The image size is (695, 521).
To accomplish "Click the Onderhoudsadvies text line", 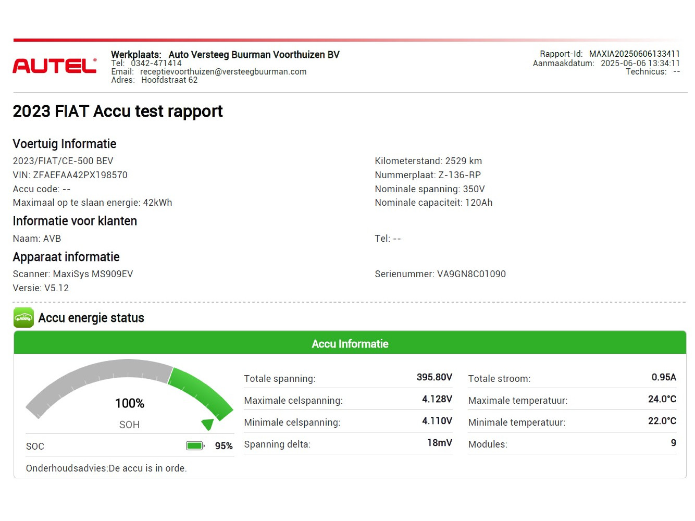I will 106,468.
